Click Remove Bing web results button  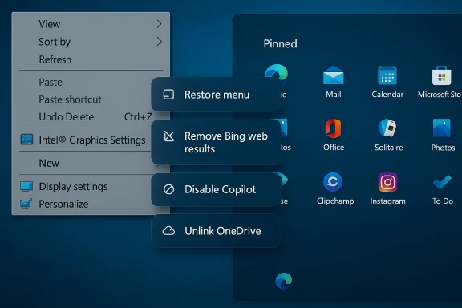coord(216,142)
